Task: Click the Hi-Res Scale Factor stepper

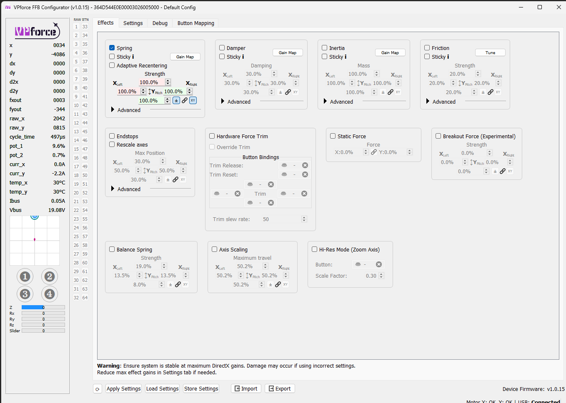Action: tap(381, 276)
